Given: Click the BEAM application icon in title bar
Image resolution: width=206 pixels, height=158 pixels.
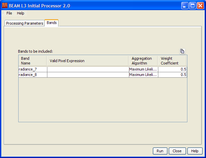Looking at the screenshot, I should 5,6.
